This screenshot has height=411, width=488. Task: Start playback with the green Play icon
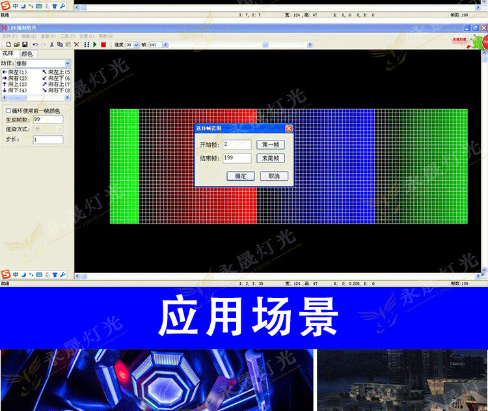tap(95, 45)
